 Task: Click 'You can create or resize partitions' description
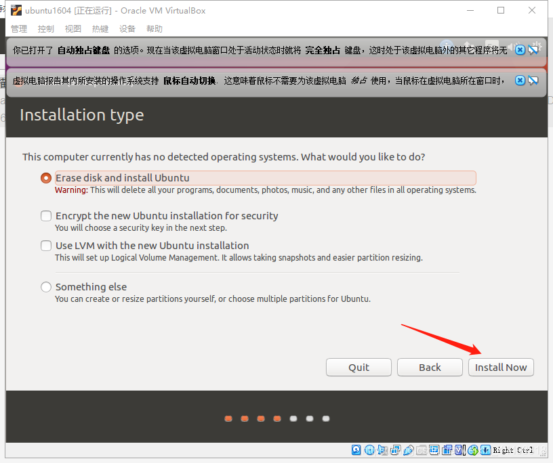213,299
